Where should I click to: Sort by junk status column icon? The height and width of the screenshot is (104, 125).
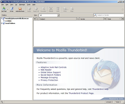pos(105,19)
